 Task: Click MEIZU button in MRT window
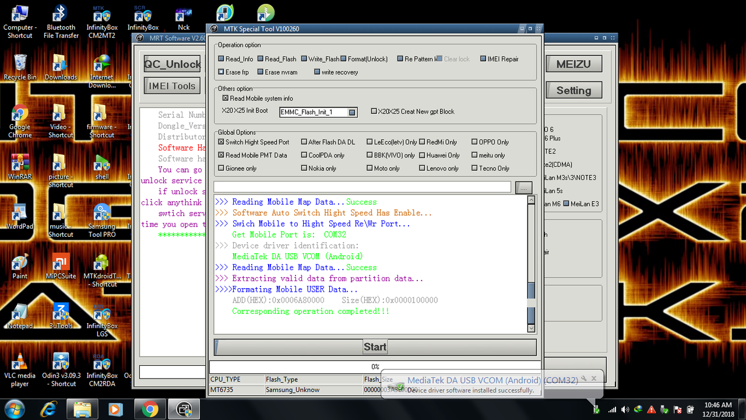point(573,64)
